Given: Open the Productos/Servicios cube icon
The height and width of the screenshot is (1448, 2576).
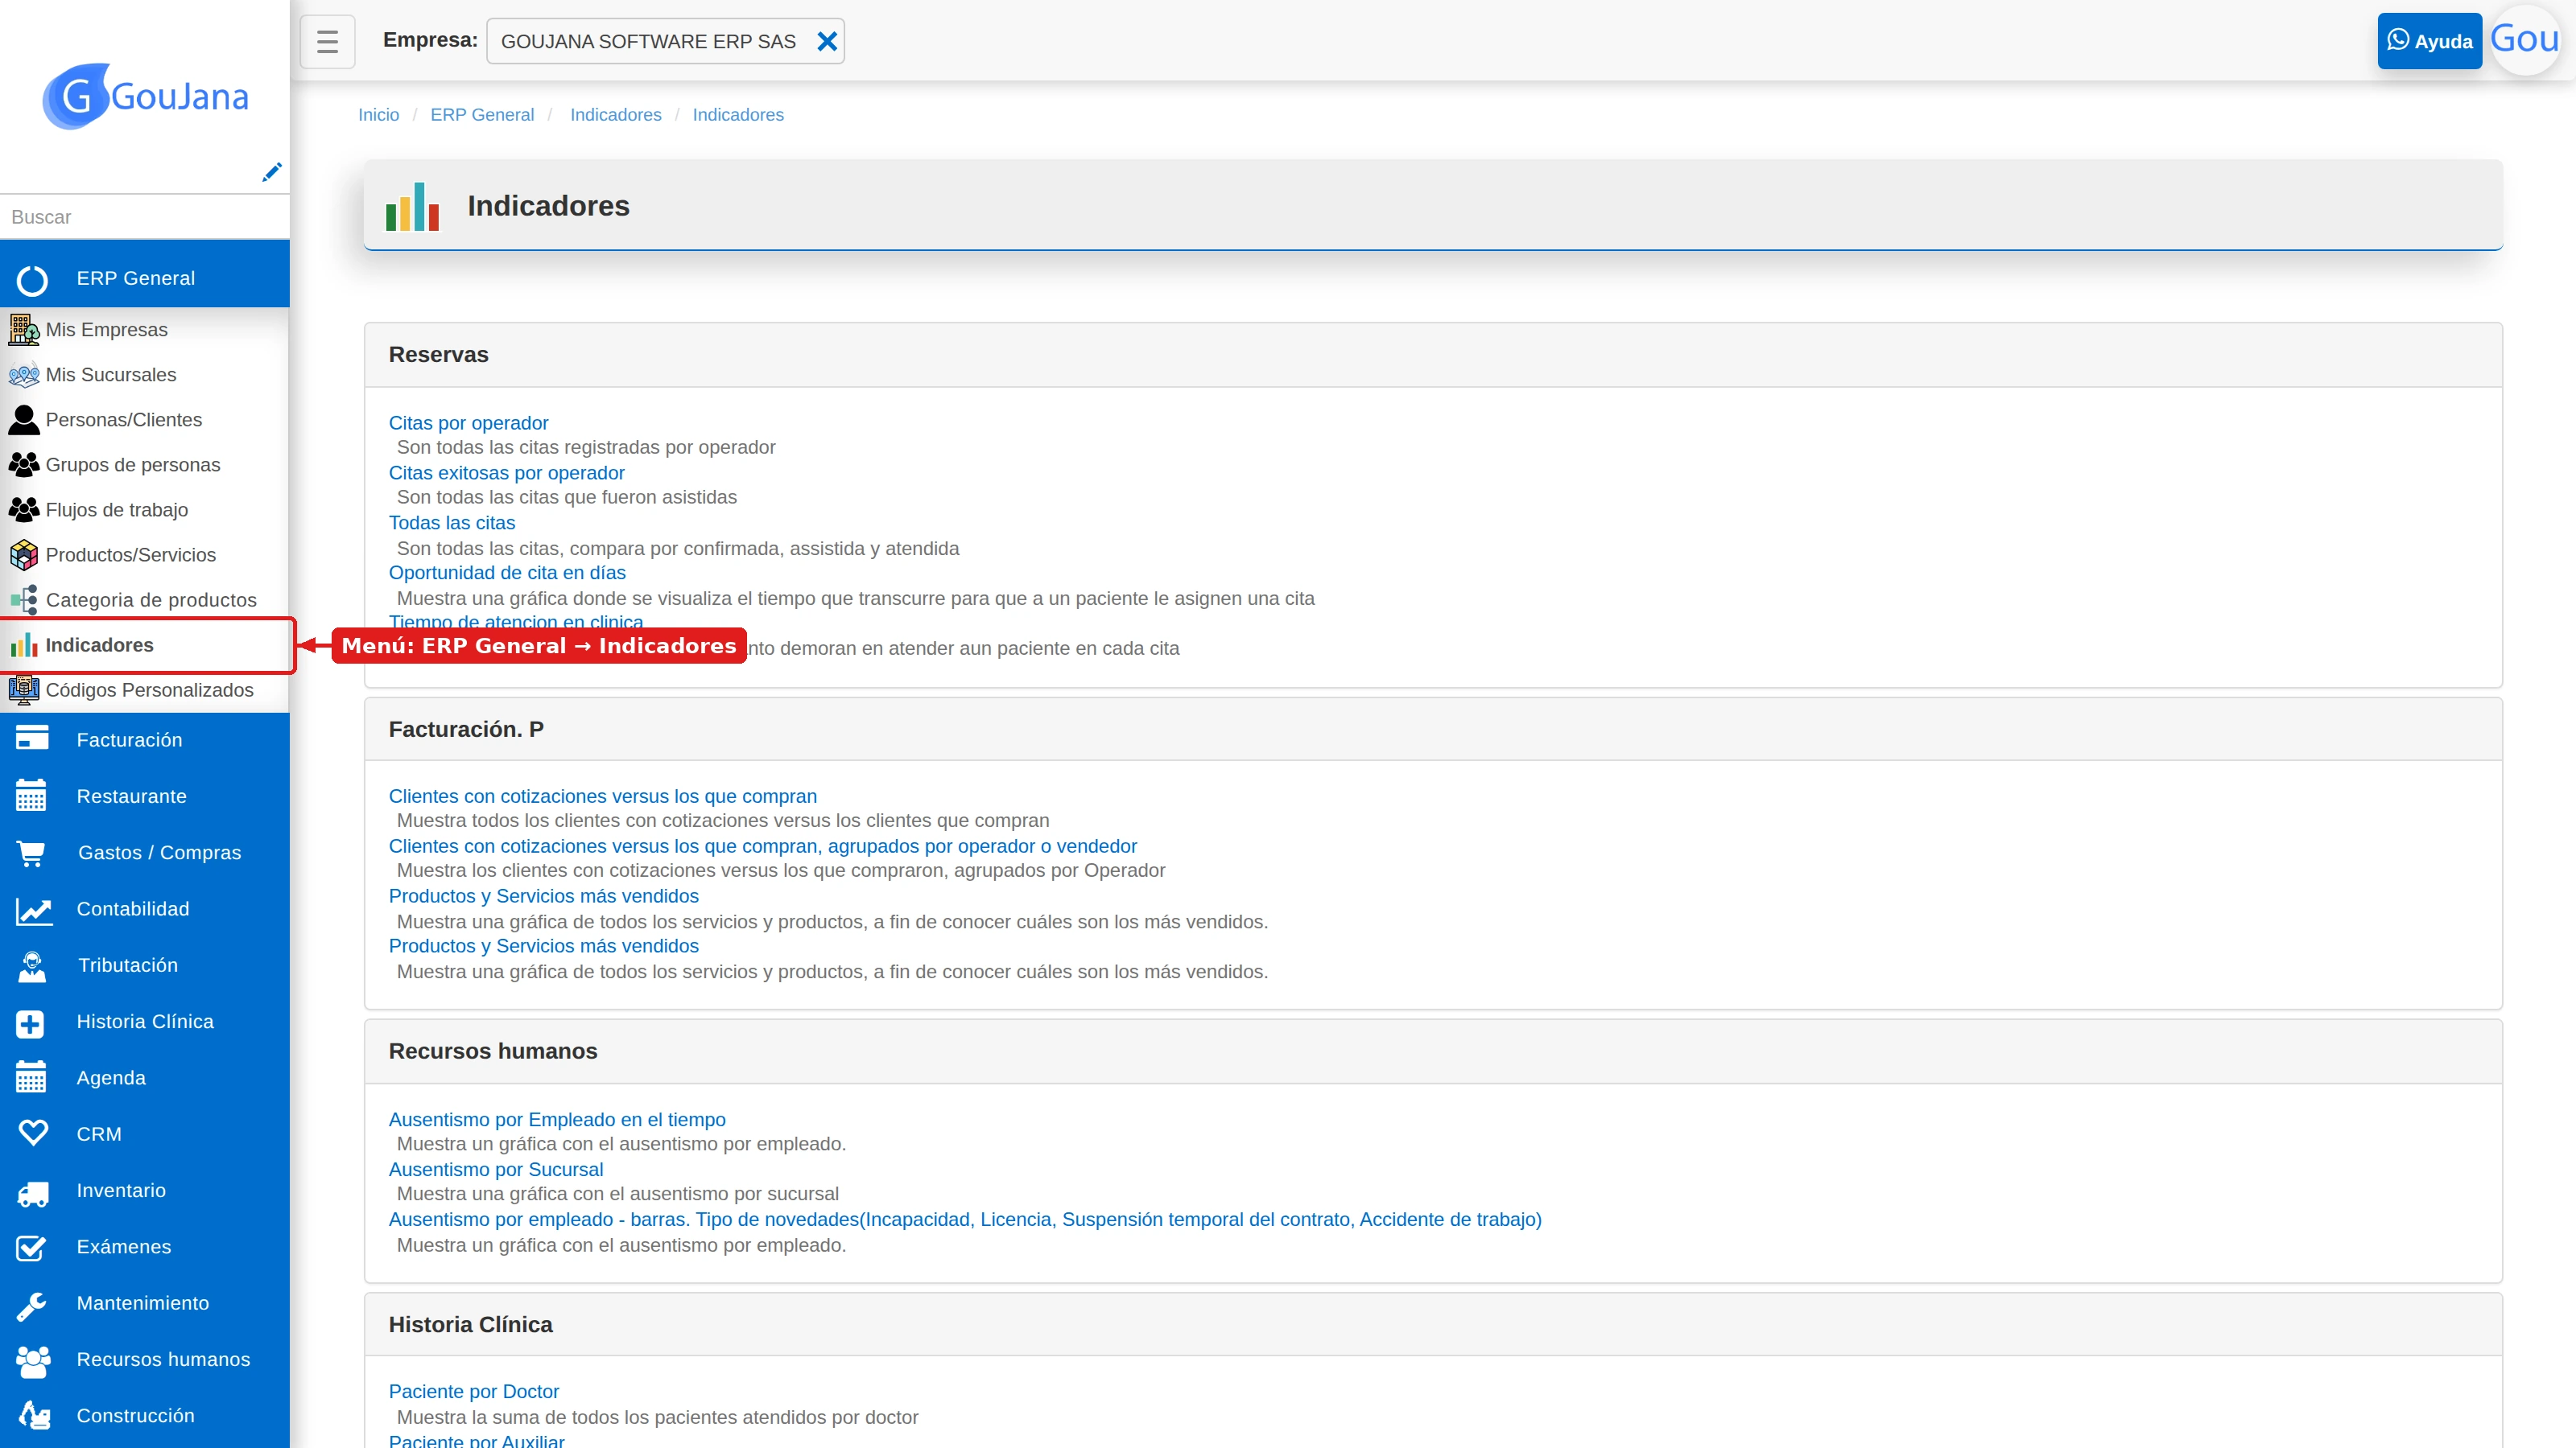Looking at the screenshot, I should (24, 554).
